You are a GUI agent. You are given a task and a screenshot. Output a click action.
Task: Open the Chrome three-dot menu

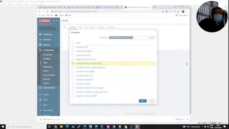(187, 11)
